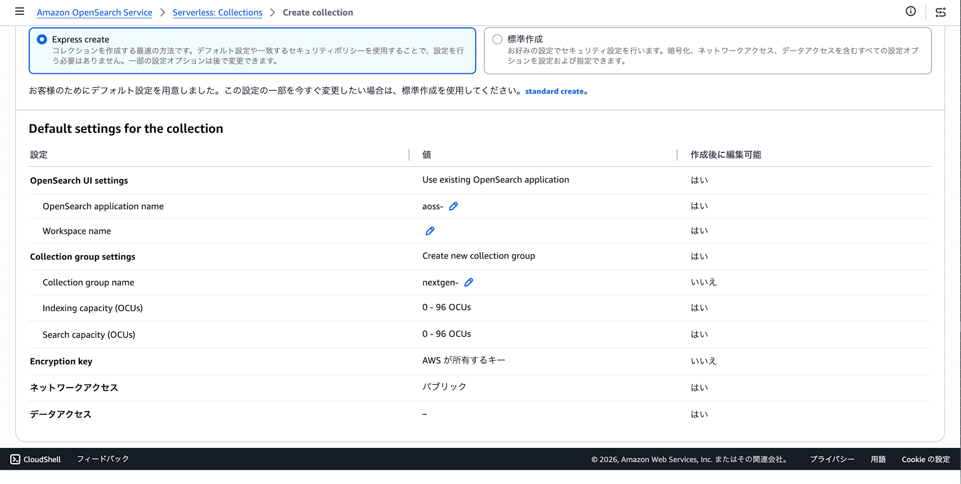The width and height of the screenshot is (961, 484).
Task: Click はい in the ネットワークアクセス row
Action: click(699, 388)
